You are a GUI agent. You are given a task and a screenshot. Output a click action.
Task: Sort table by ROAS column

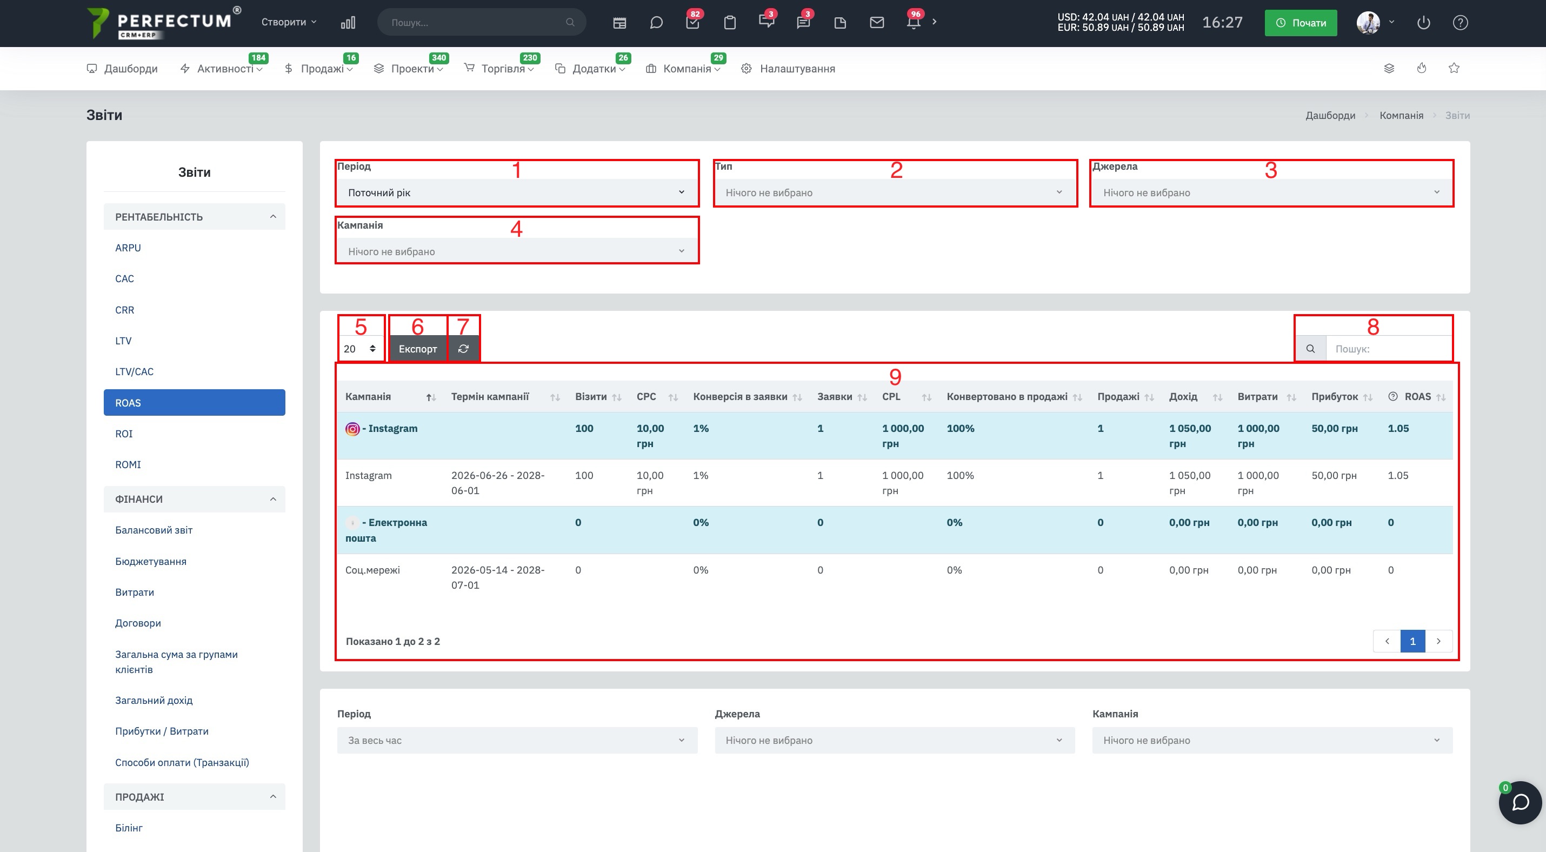pyautogui.click(x=1417, y=397)
